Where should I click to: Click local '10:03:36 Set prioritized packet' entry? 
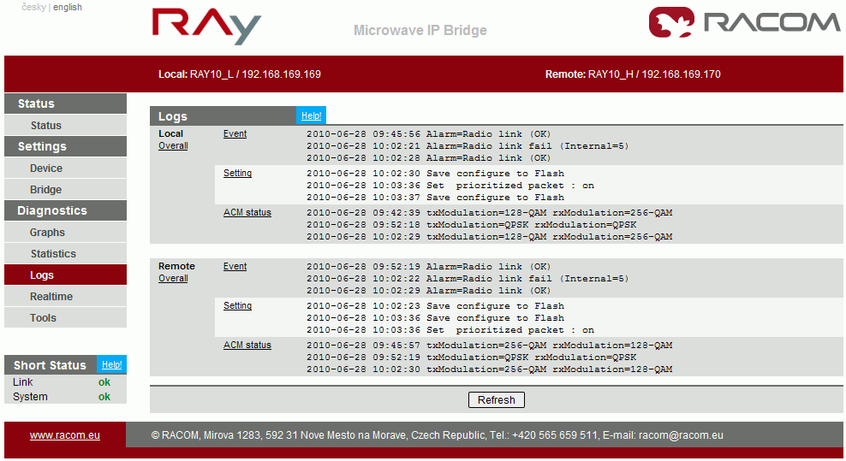point(450,186)
